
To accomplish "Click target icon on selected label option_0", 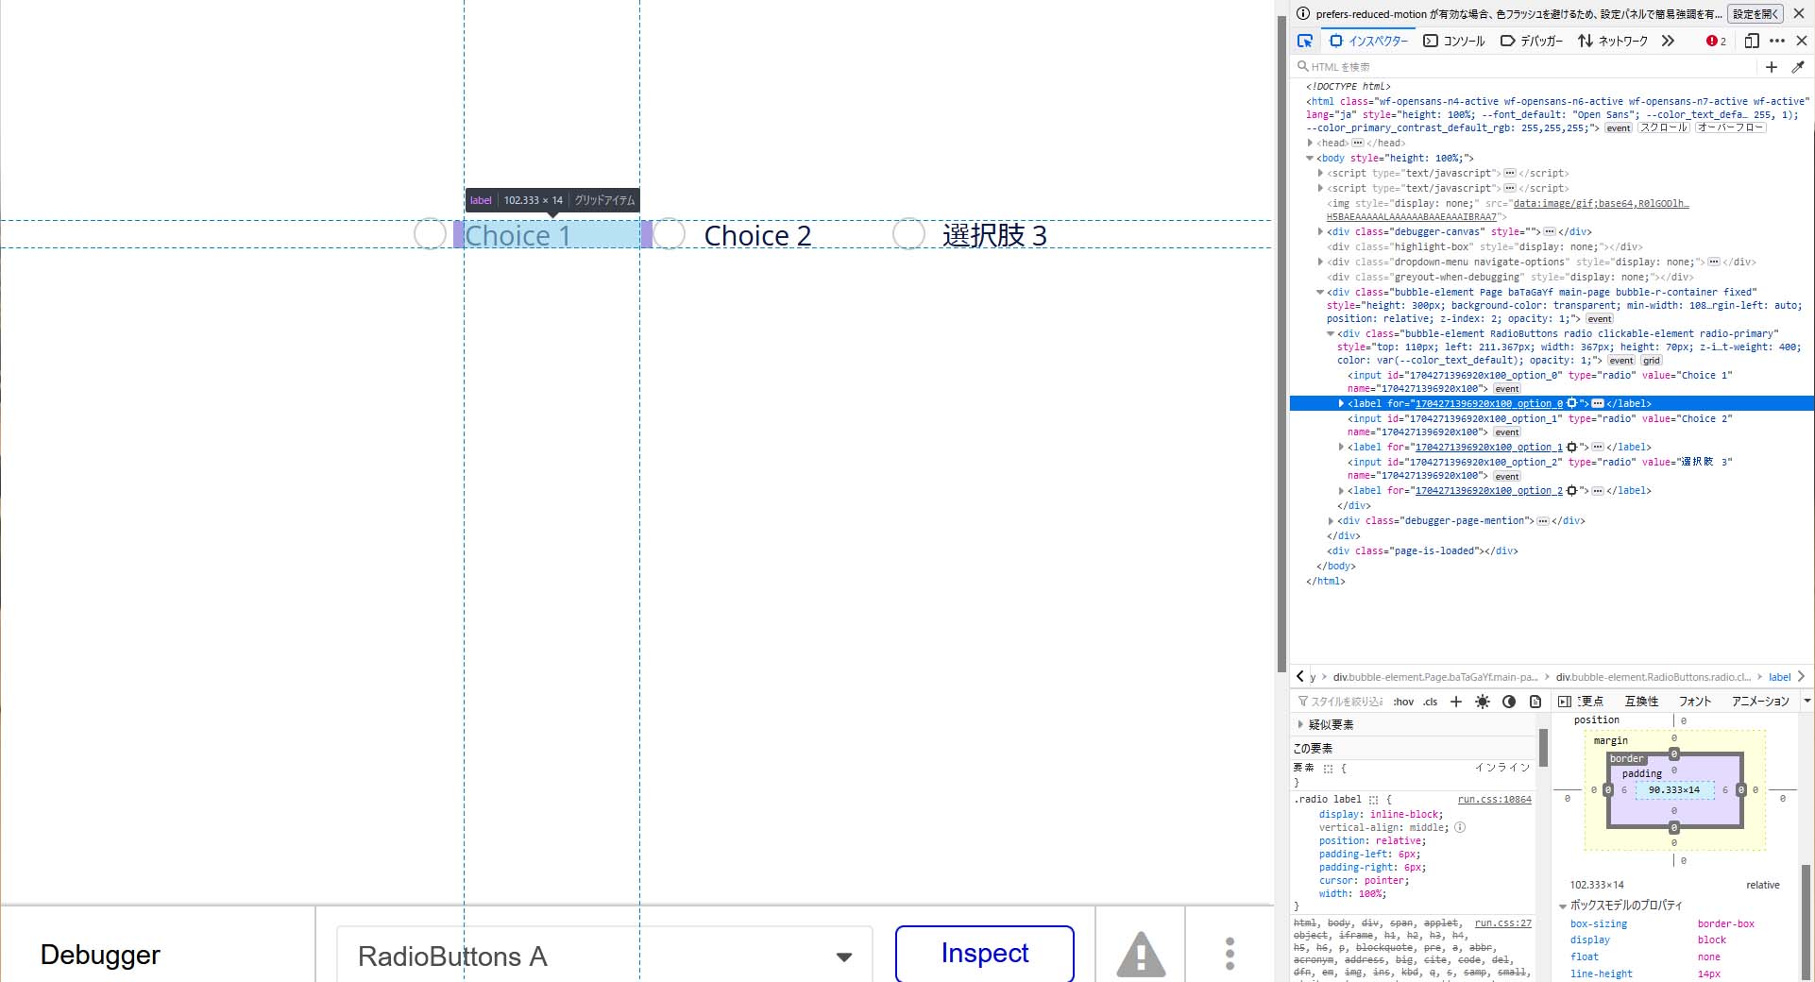I will click(1572, 403).
